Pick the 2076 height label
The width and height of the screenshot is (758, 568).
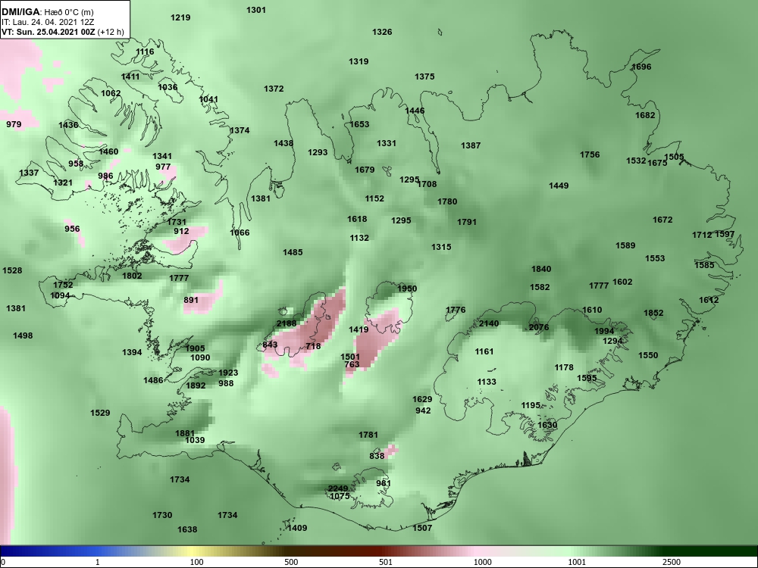coord(539,327)
